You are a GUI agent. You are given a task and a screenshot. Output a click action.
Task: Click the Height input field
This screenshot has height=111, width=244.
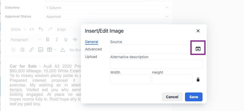pos(172,79)
